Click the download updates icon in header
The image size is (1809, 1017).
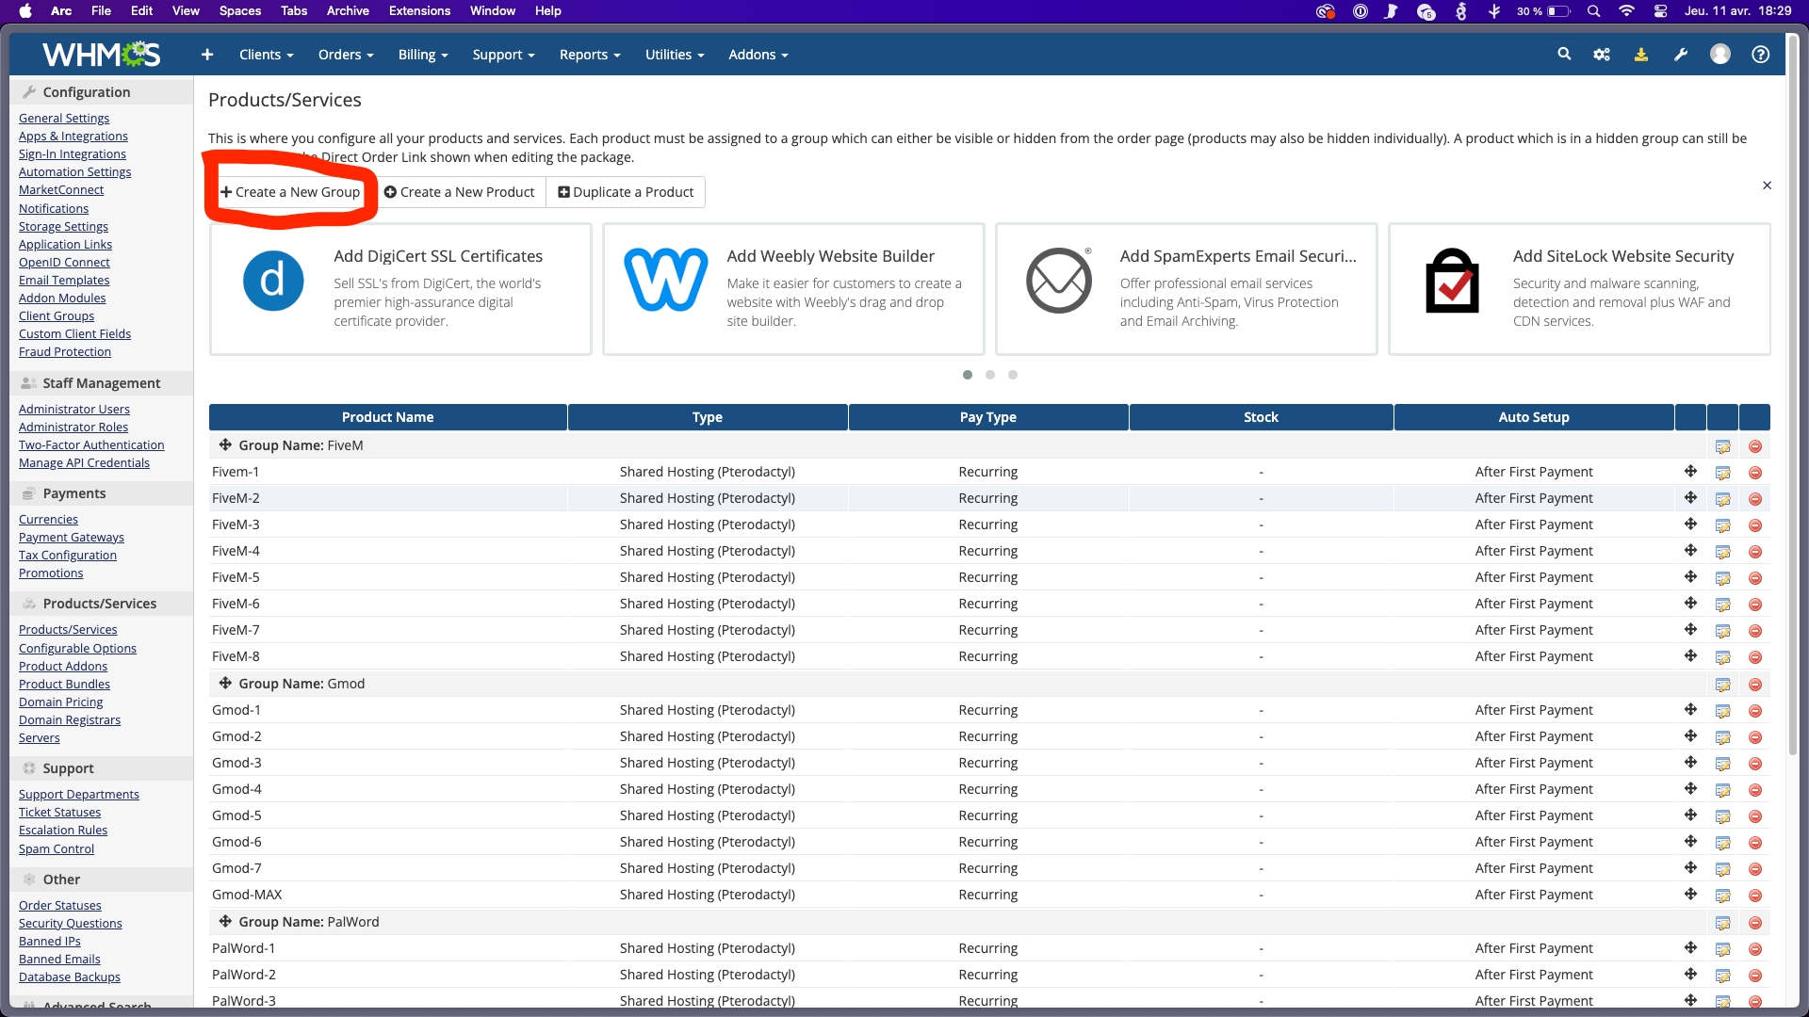pos(1640,55)
